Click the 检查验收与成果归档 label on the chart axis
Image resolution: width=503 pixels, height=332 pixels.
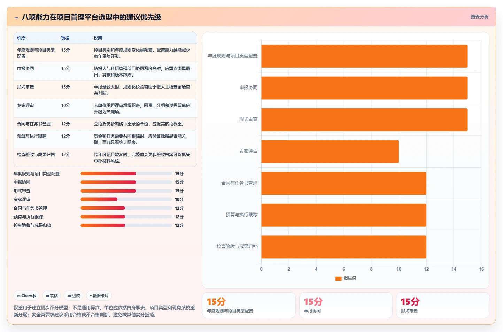237,246
